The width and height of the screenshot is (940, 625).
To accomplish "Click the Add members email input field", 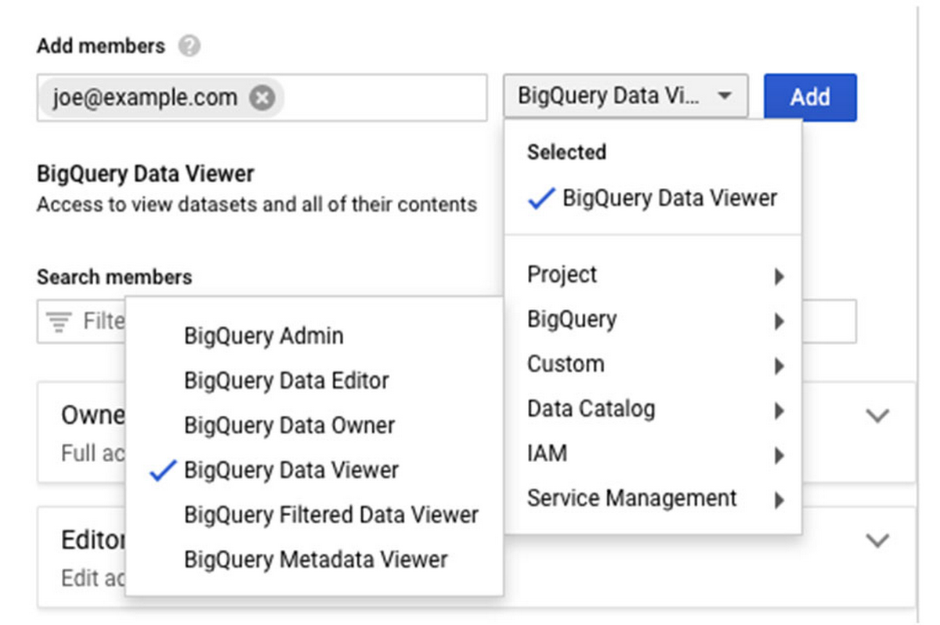I will pos(262,98).
